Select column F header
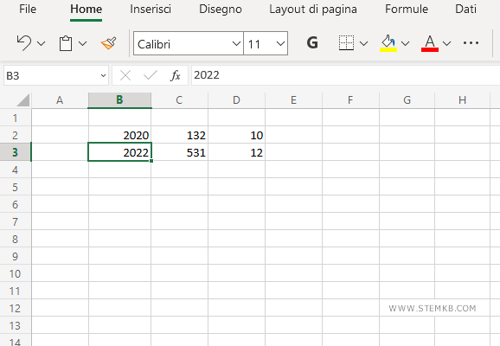The height and width of the screenshot is (346, 500). point(350,100)
